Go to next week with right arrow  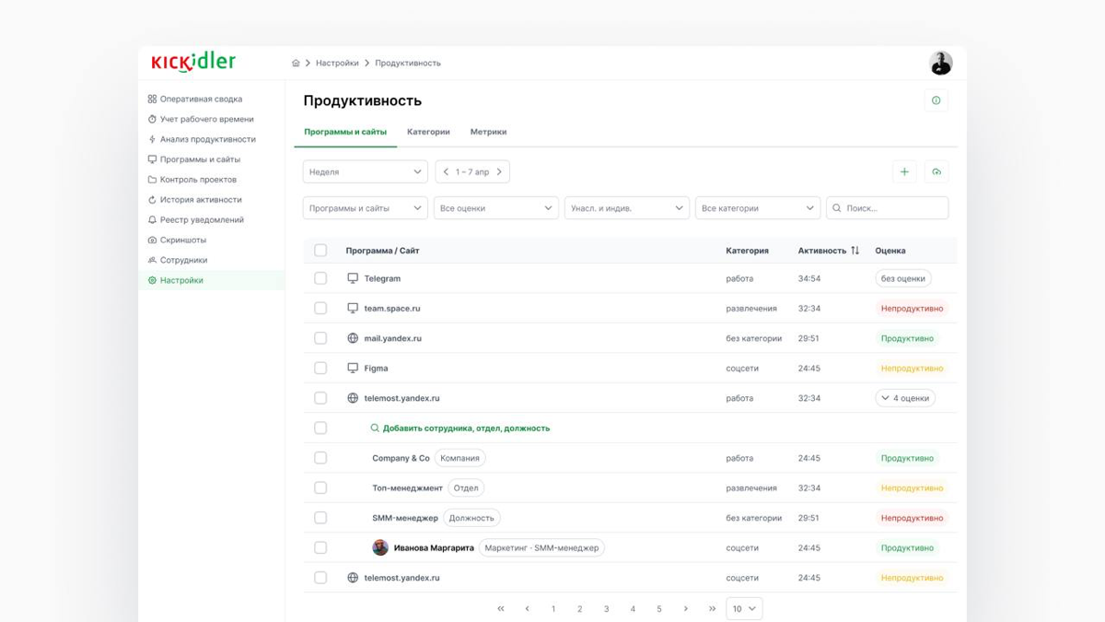tap(499, 172)
